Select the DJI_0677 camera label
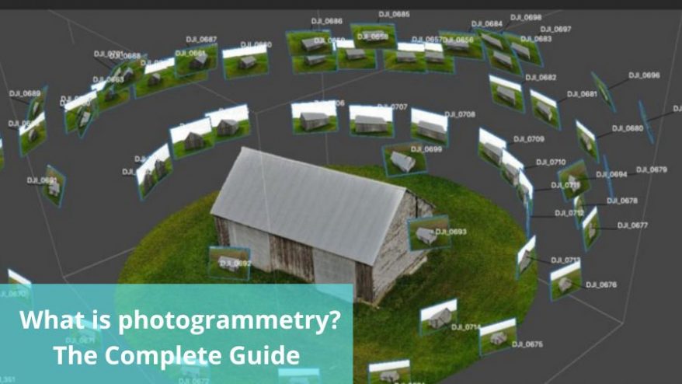This screenshot has height=384, width=682. 632,225
